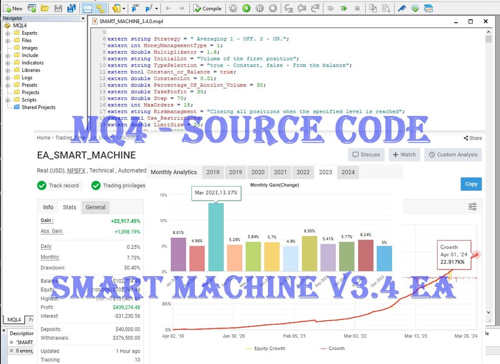Viewport: 500px width, 364px height.
Task: Open dropdown arrow next to the tag icon
Action: (124, 8)
